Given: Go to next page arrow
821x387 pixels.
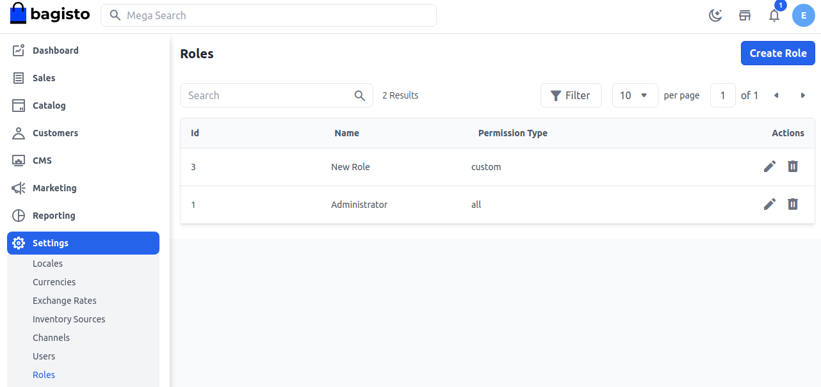Looking at the screenshot, I should coord(802,95).
